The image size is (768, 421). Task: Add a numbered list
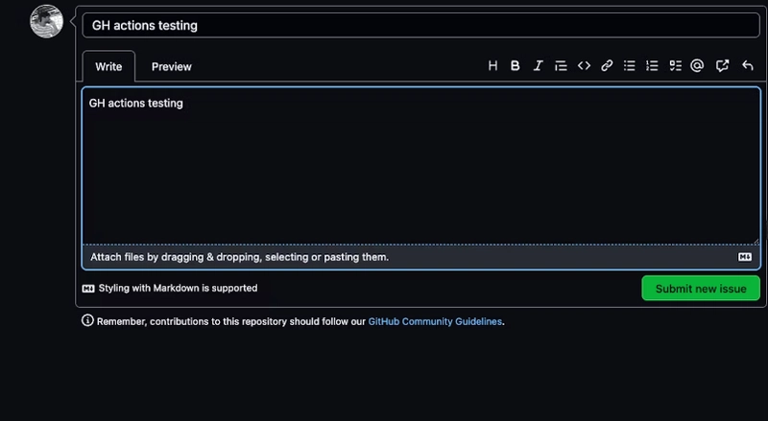[652, 65]
